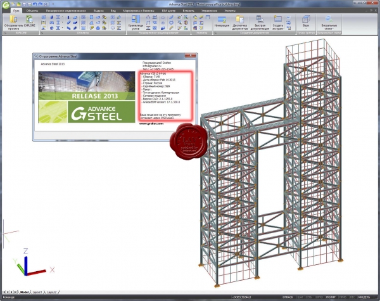The width and height of the screenshot is (380, 301).
Task: Select the rectangular plate outline tool
Action: point(91,17)
